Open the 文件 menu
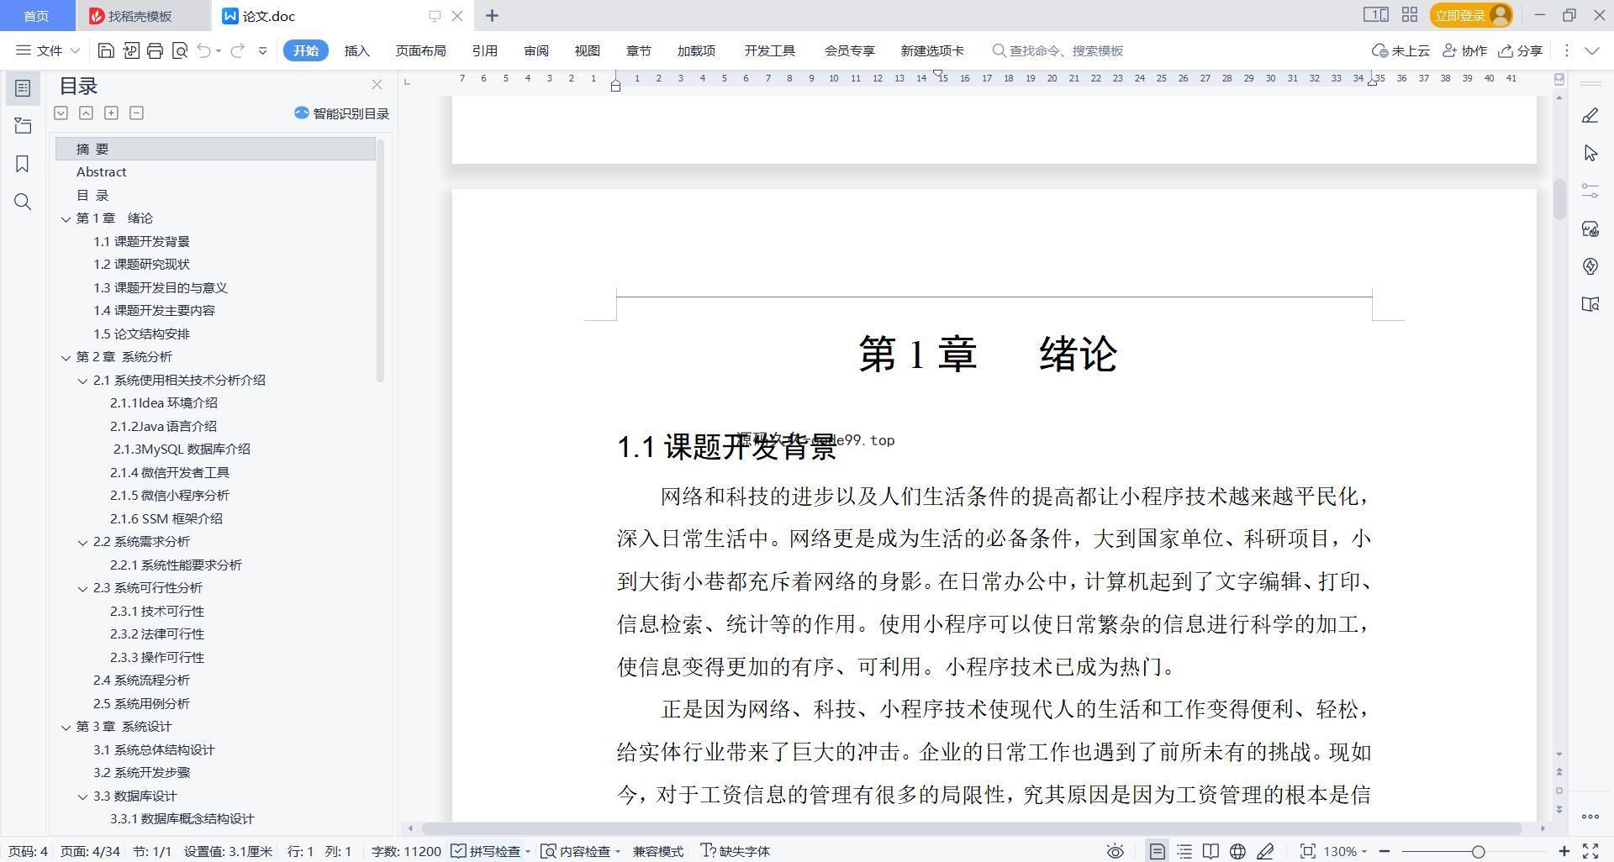 (x=49, y=50)
